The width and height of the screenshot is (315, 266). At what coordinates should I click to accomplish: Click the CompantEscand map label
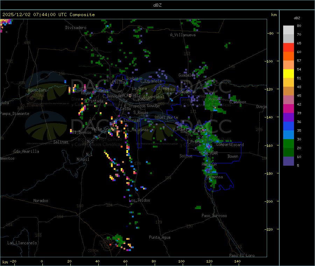tap(230, 145)
